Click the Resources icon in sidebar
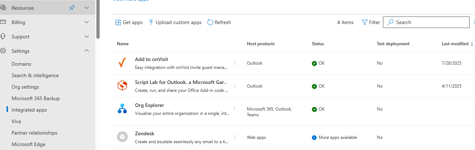 (x=3, y=8)
